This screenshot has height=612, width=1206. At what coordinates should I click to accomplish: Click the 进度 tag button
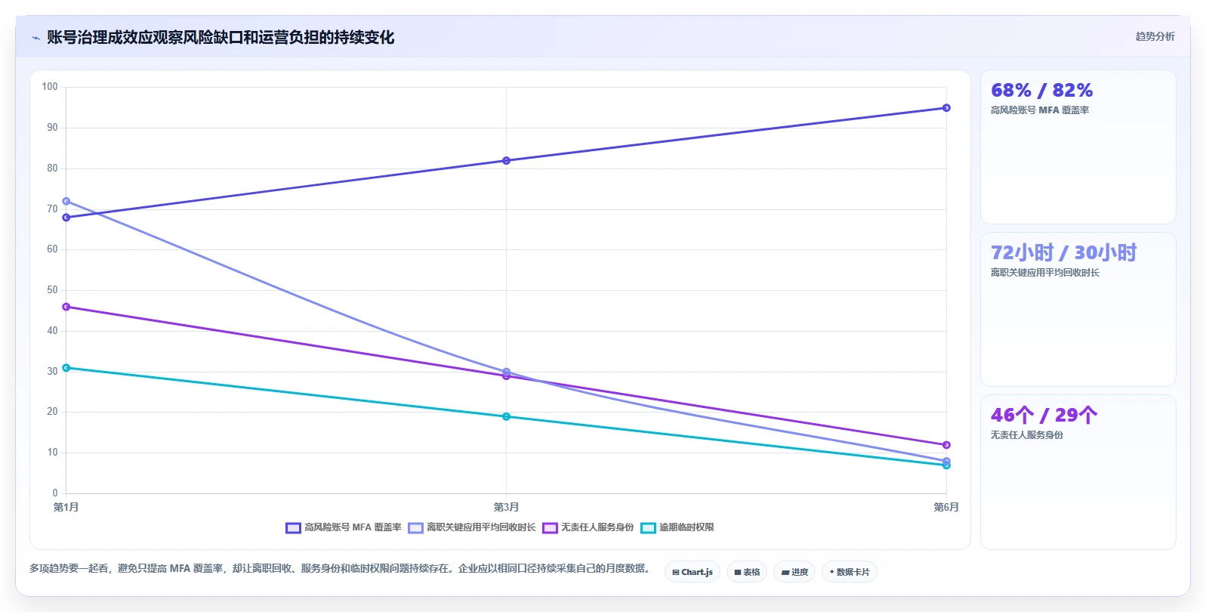(794, 572)
